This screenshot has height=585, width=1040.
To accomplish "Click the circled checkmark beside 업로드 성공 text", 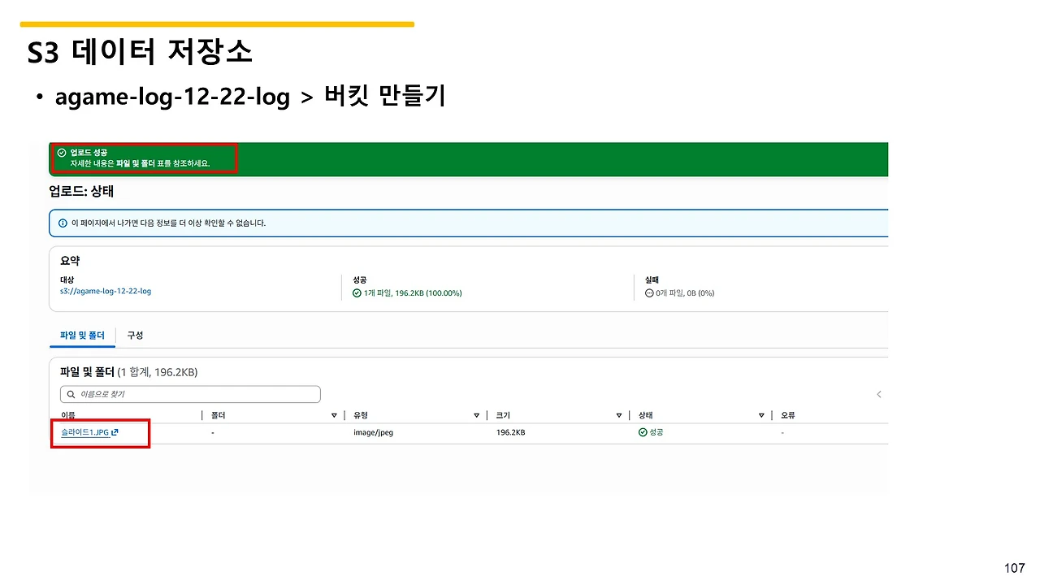I will pos(61,151).
